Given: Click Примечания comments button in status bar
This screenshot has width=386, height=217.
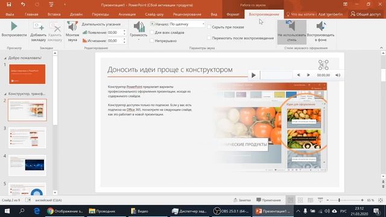Looking at the screenshot, I should [x=268, y=200].
